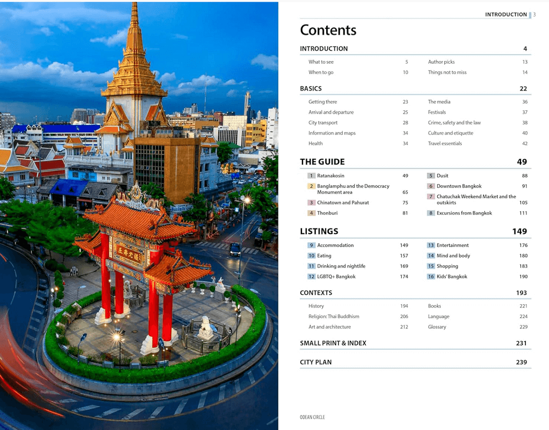Click the SMALL PRINT & INDEX heading
The image size is (549, 430).
pyautogui.click(x=333, y=343)
